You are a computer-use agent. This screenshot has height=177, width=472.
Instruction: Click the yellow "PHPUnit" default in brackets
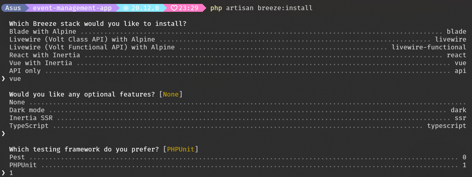tap(181, 149)
